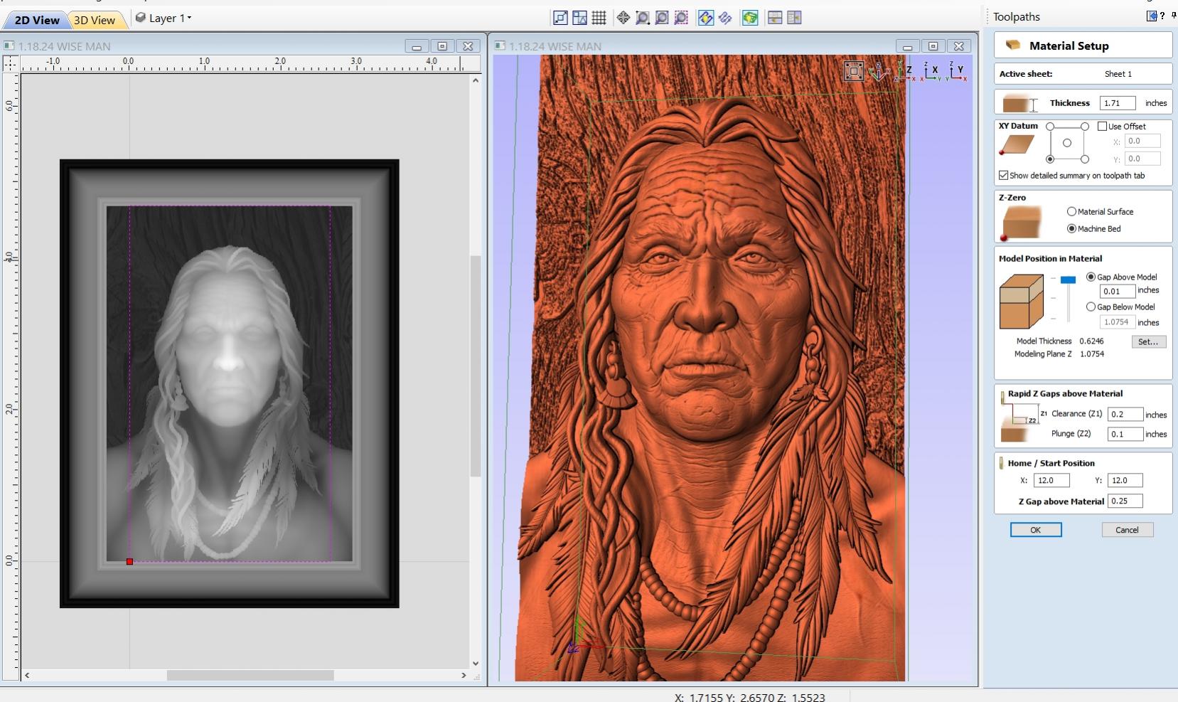1178x702 pixels.
Task: Select Material Surface for Z-Zero
Action: (x=1071, y=211)
